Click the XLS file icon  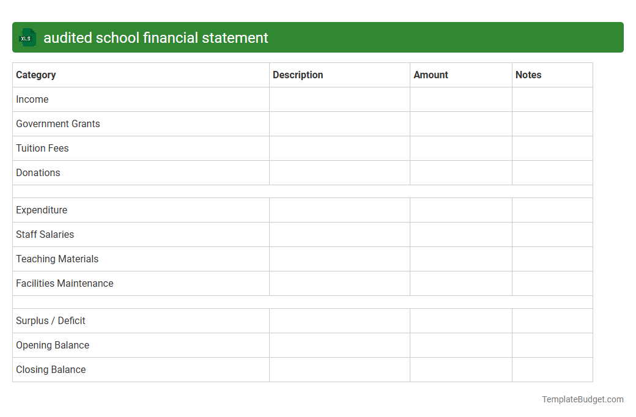pyautogui.click(x=27, y=37)
